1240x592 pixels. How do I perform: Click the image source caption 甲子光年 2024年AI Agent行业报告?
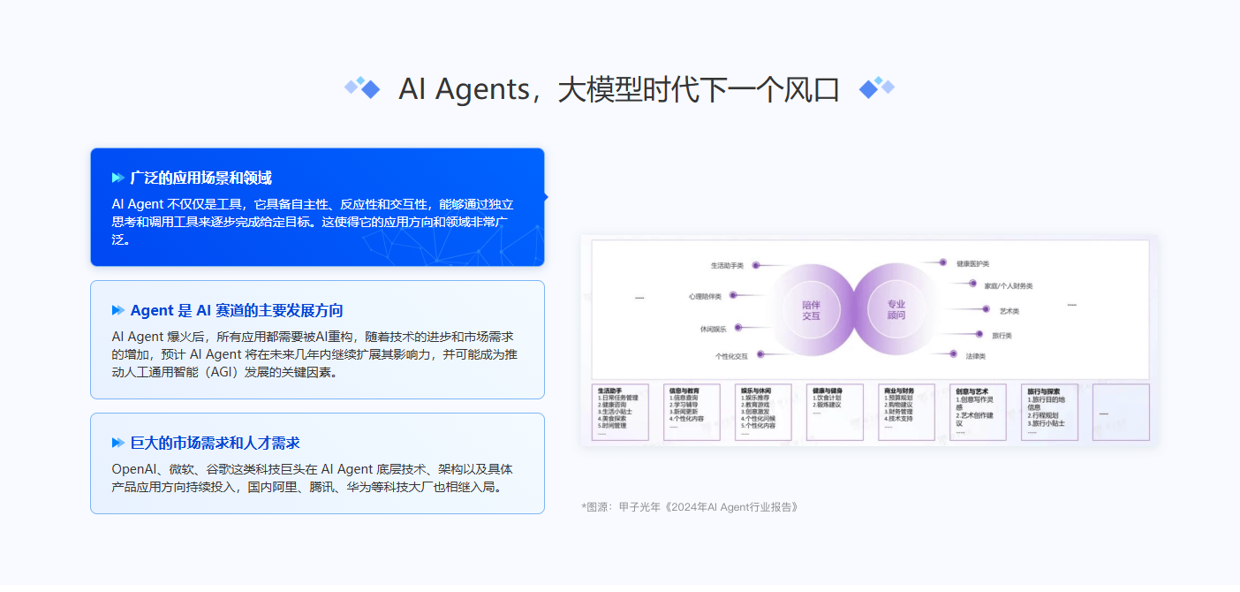click(690, 507)
